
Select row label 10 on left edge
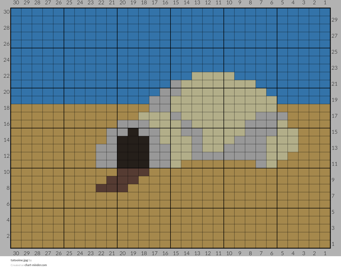pyautogui.click(x=7, y=172)
